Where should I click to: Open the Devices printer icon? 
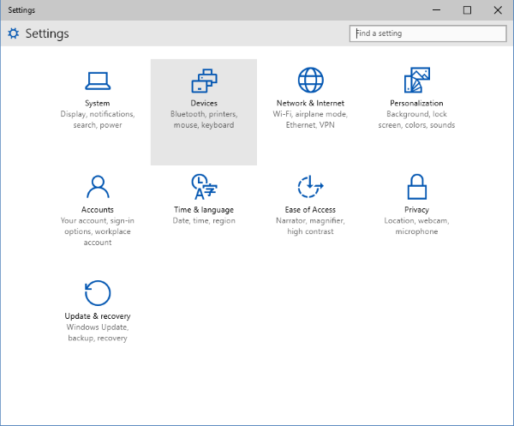204,81
